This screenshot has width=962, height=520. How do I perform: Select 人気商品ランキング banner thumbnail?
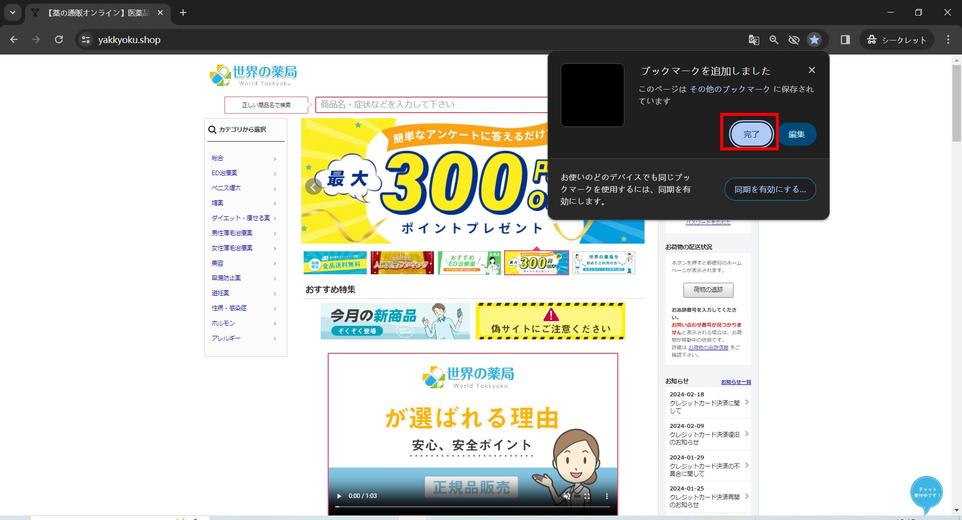[402, 263]
